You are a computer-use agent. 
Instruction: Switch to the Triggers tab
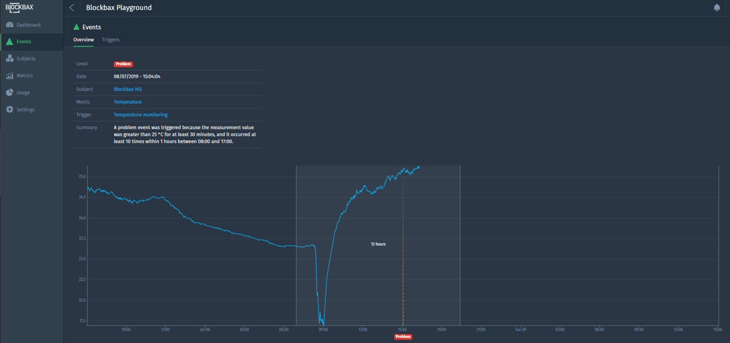click(x=111, y=40)
